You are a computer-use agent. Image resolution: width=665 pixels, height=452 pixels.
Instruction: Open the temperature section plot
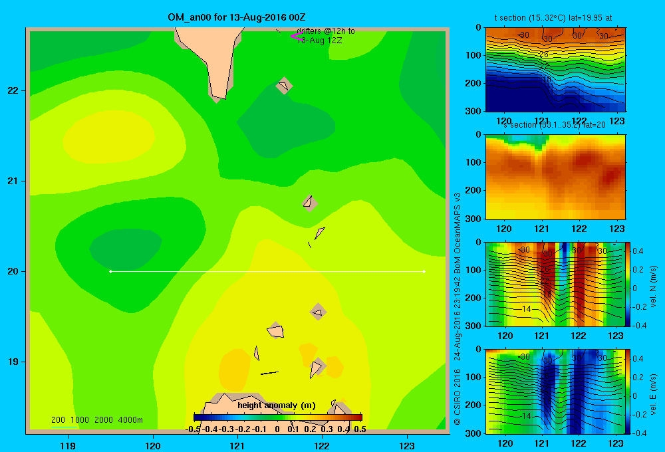click(x=555, y=70)
